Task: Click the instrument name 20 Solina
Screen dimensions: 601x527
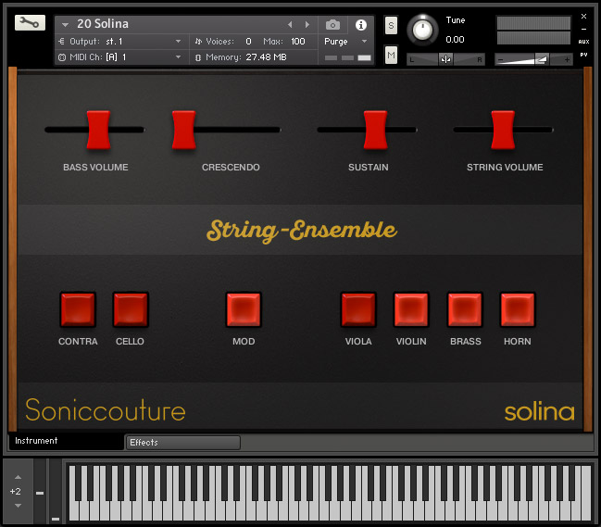Action: coord(103,24)
